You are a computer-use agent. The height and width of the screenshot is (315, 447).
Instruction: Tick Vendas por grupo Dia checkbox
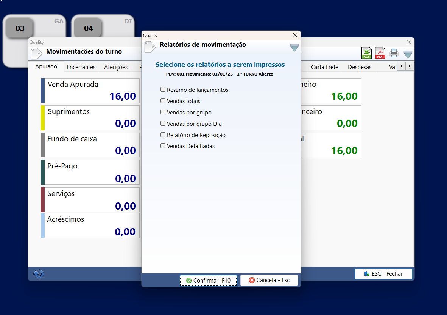tap(163, 124)
